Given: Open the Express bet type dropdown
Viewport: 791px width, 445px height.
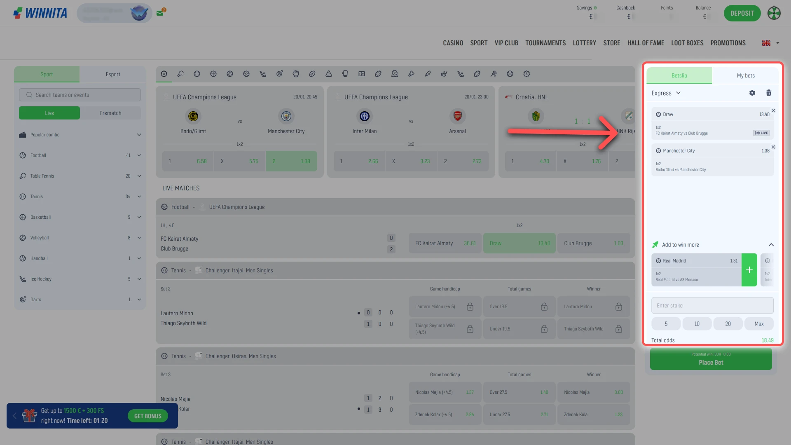Looking at the screenshot, I should click(x=666, y=93).
